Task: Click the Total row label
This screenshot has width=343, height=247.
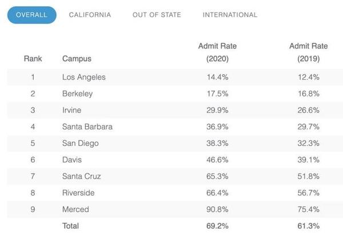Action: click(x=70, y=226)
